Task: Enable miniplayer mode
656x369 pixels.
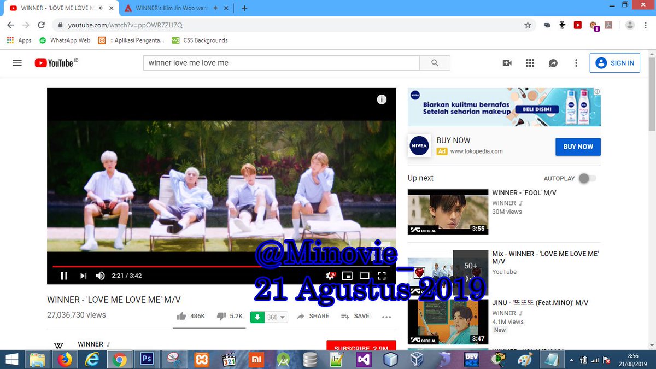Action: pos(347,276)
